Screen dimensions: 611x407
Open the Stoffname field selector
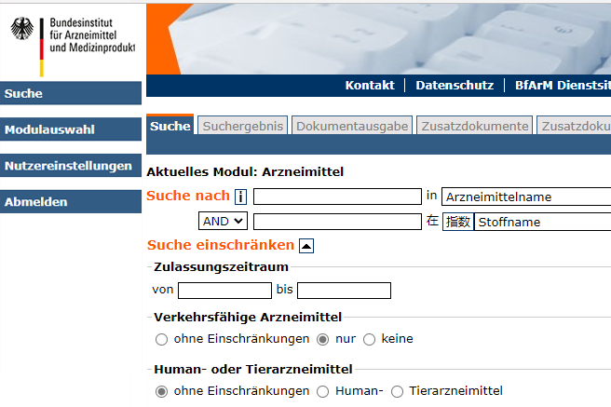click(x=542, y=222)
